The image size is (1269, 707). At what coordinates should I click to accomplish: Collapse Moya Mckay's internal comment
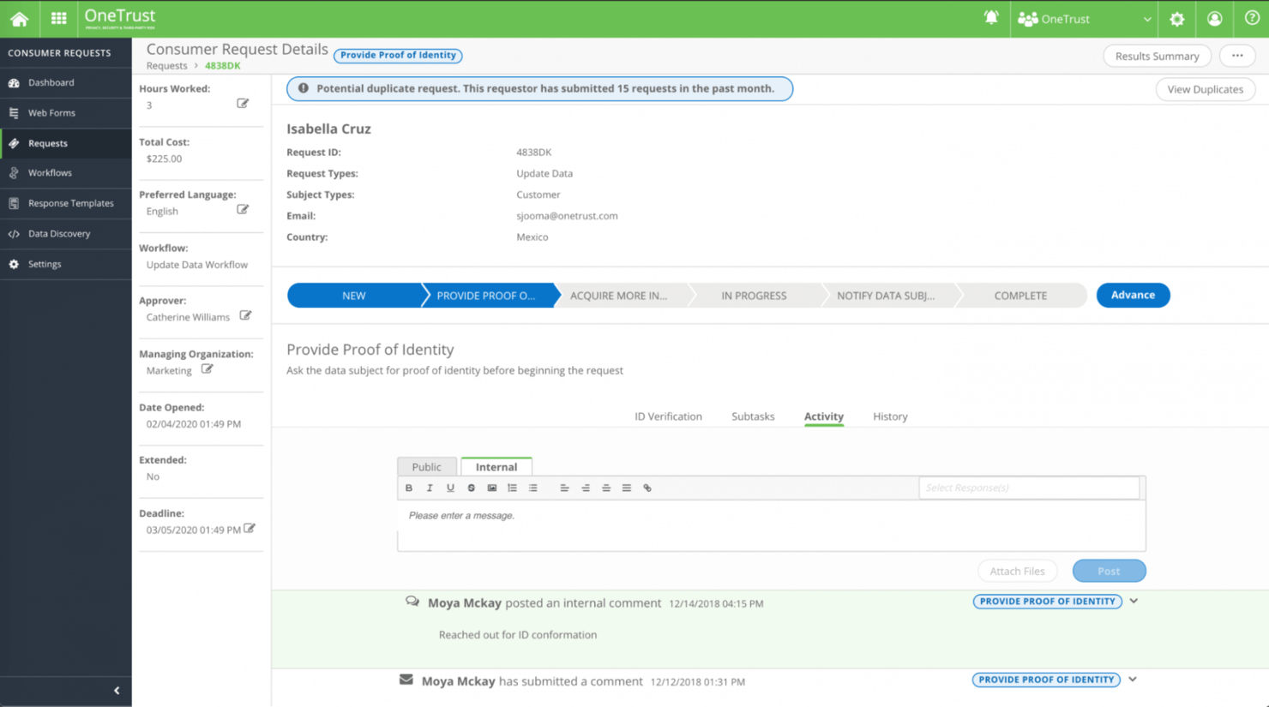point(1134,601)
